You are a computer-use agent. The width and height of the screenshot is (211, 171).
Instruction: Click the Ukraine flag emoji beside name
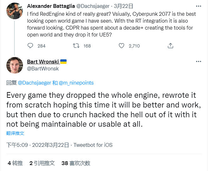coord(63,62)
